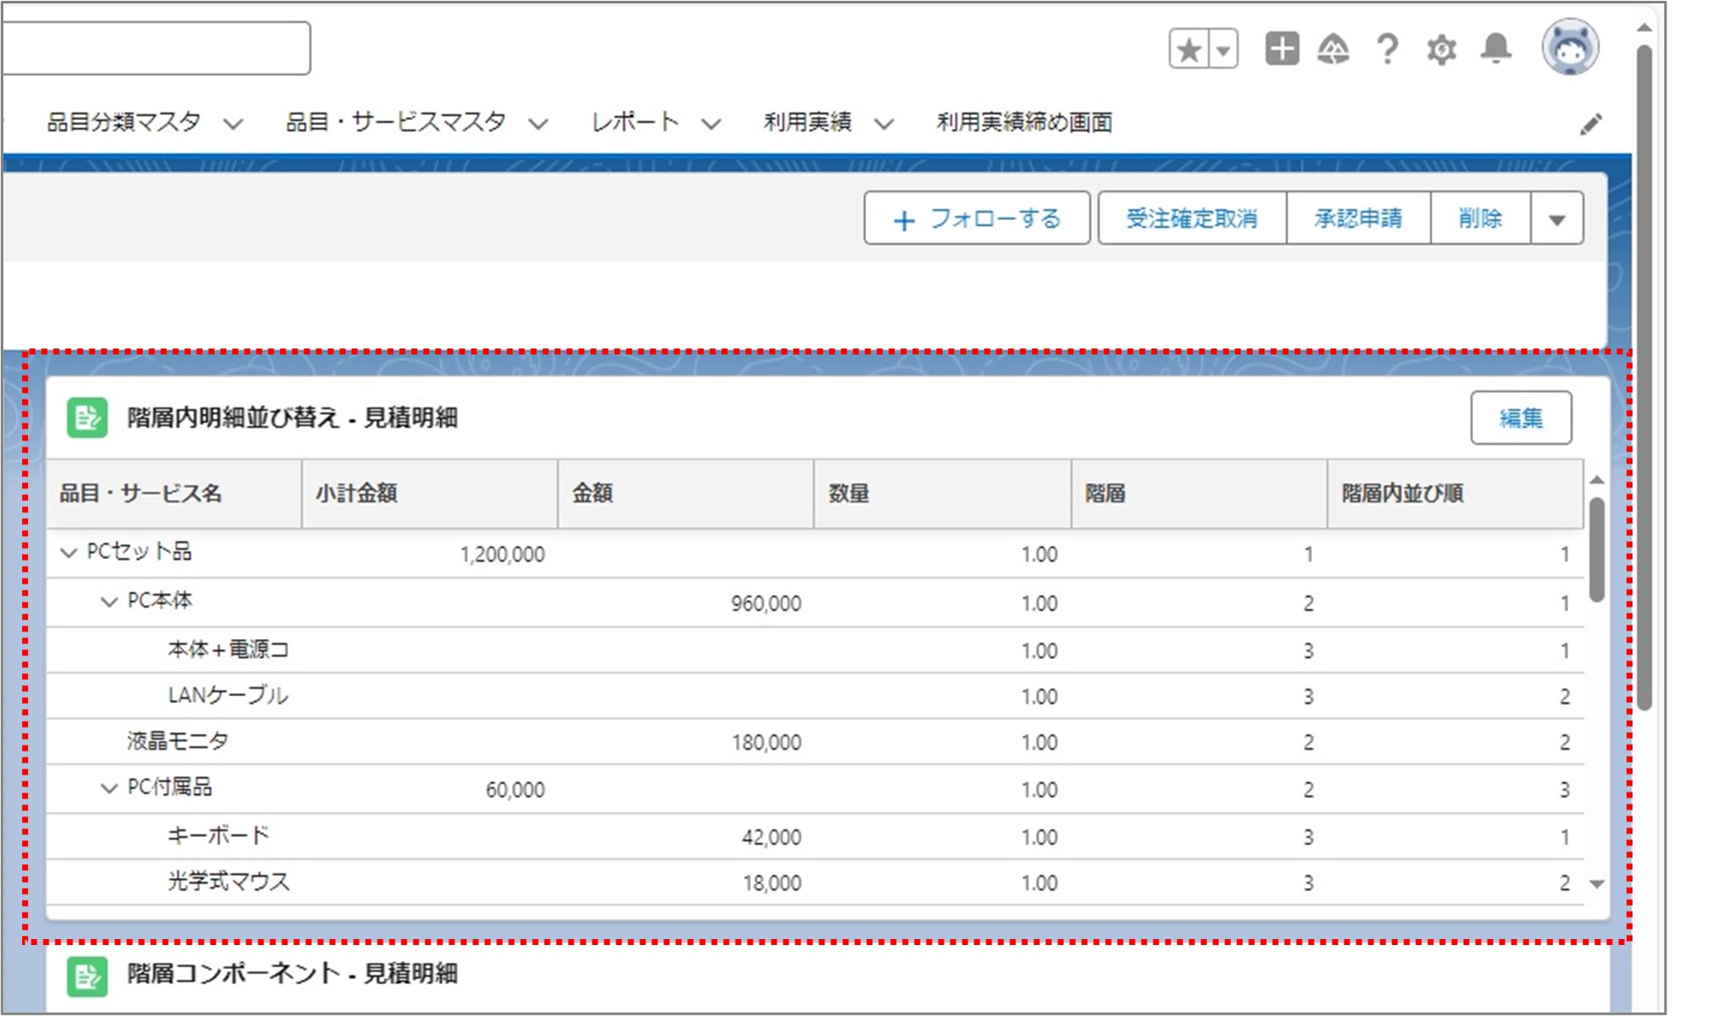Collapse the PC付属品 tree row
Image resolution: width=1728 pixels, height=1020 pixels.
tap(109, 788)
